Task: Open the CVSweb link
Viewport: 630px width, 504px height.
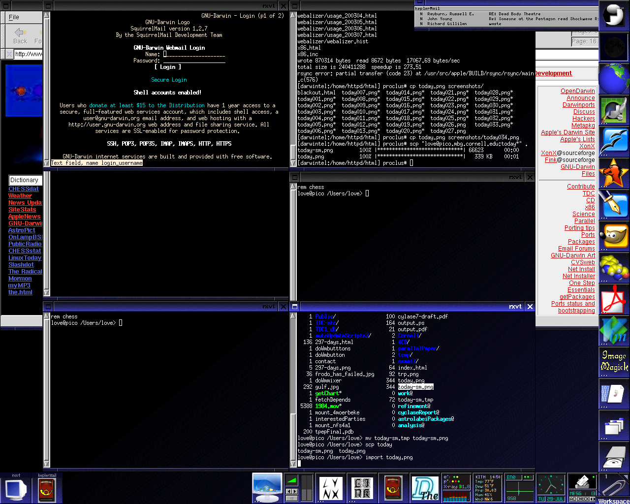Action: pos(583,262)
